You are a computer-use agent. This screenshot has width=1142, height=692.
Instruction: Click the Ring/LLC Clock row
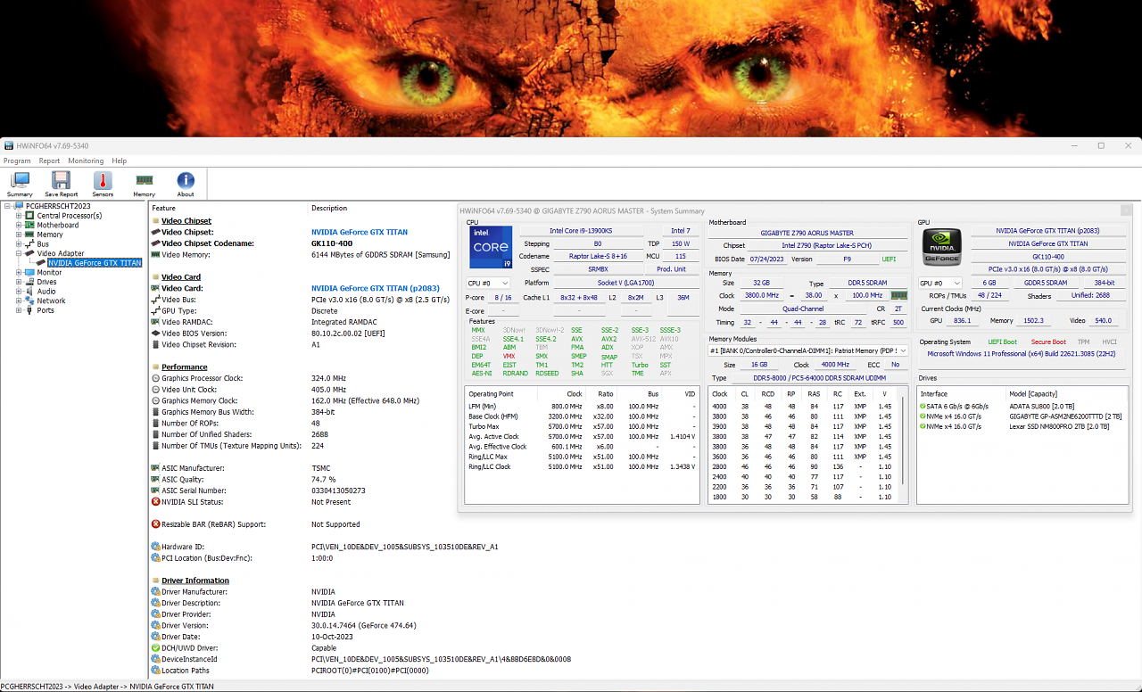click(x=582, y=466)
